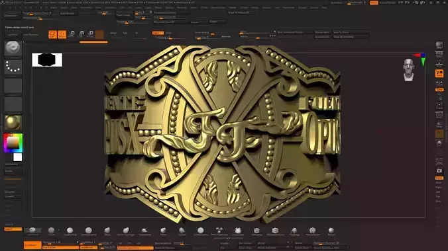
Task: Toggle the orange Activate Symmetry button
Action: [x=135, y=248]
